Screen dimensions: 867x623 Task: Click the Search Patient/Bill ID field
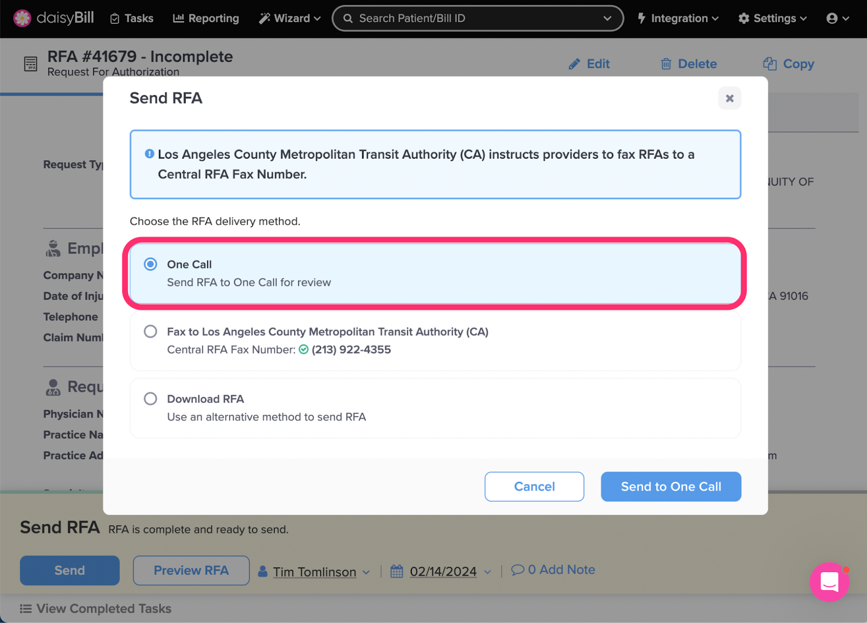[477, 18]
